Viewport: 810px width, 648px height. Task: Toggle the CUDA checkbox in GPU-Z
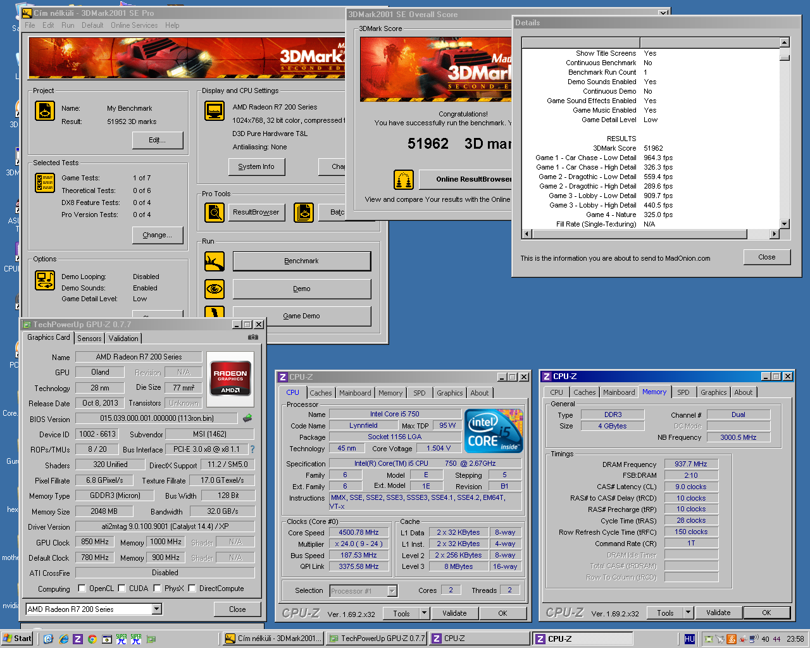click(122, 589)
